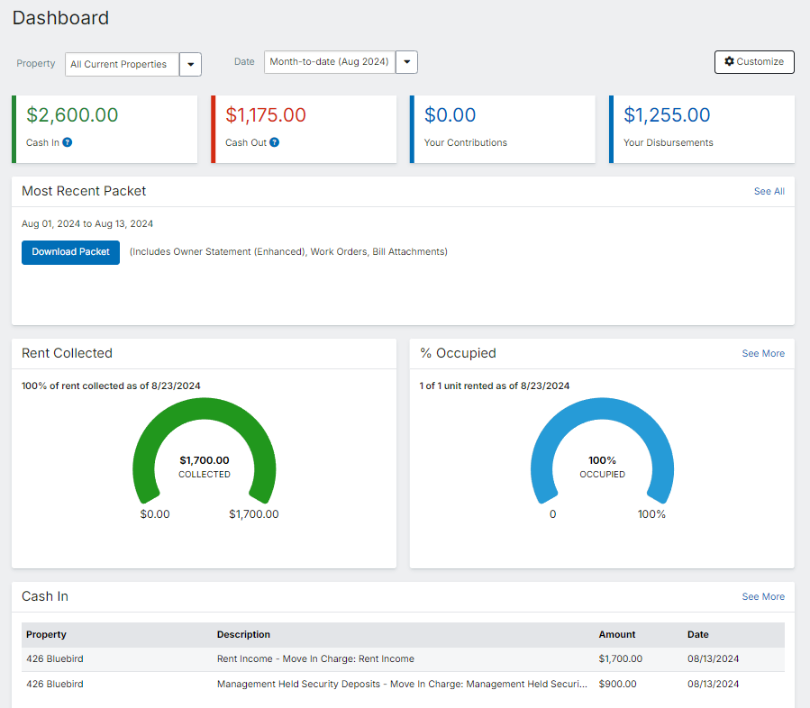Select the $1,255.00 Your Disbursements card

[x=702, y=129]
